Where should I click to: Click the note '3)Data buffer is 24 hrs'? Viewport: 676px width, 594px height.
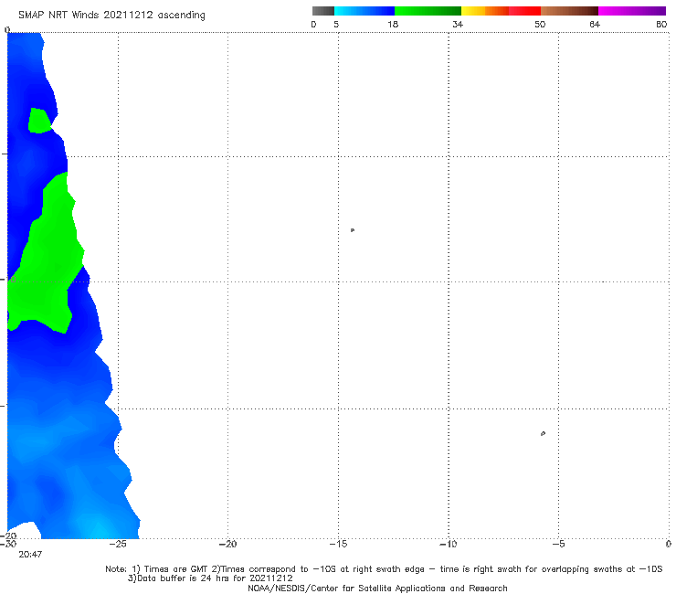pos(210,578)
